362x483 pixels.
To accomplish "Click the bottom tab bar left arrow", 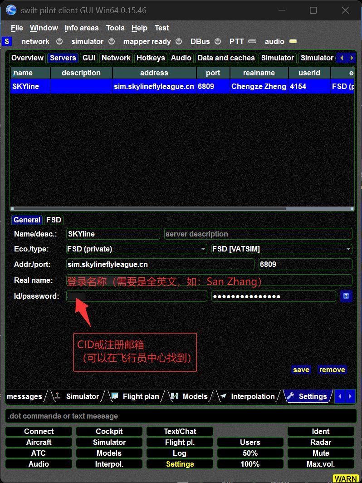I will [x=340, y=396].
